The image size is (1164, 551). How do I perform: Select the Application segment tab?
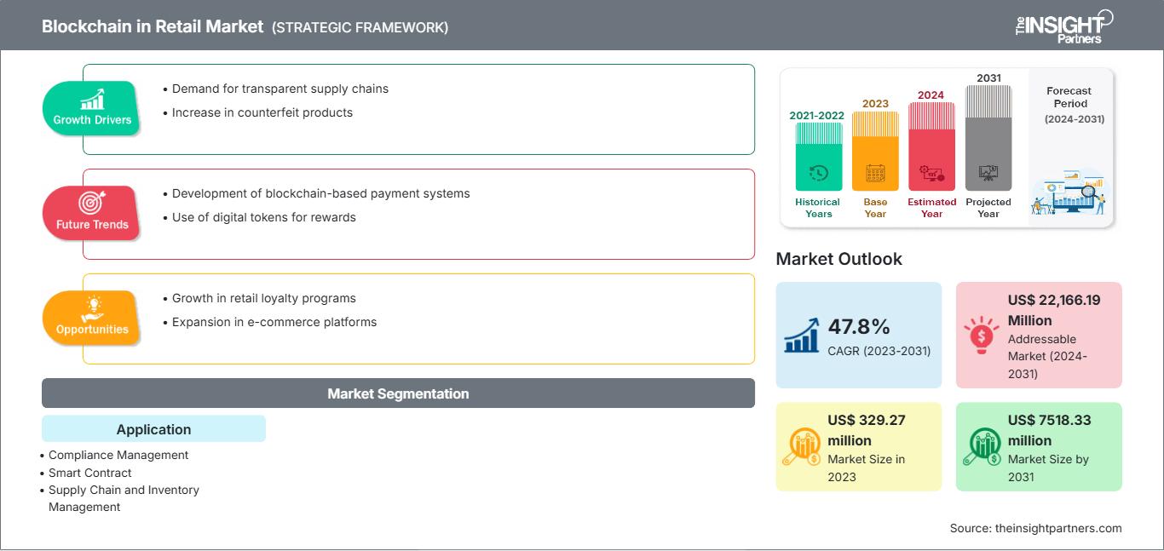tap(153, 429)
